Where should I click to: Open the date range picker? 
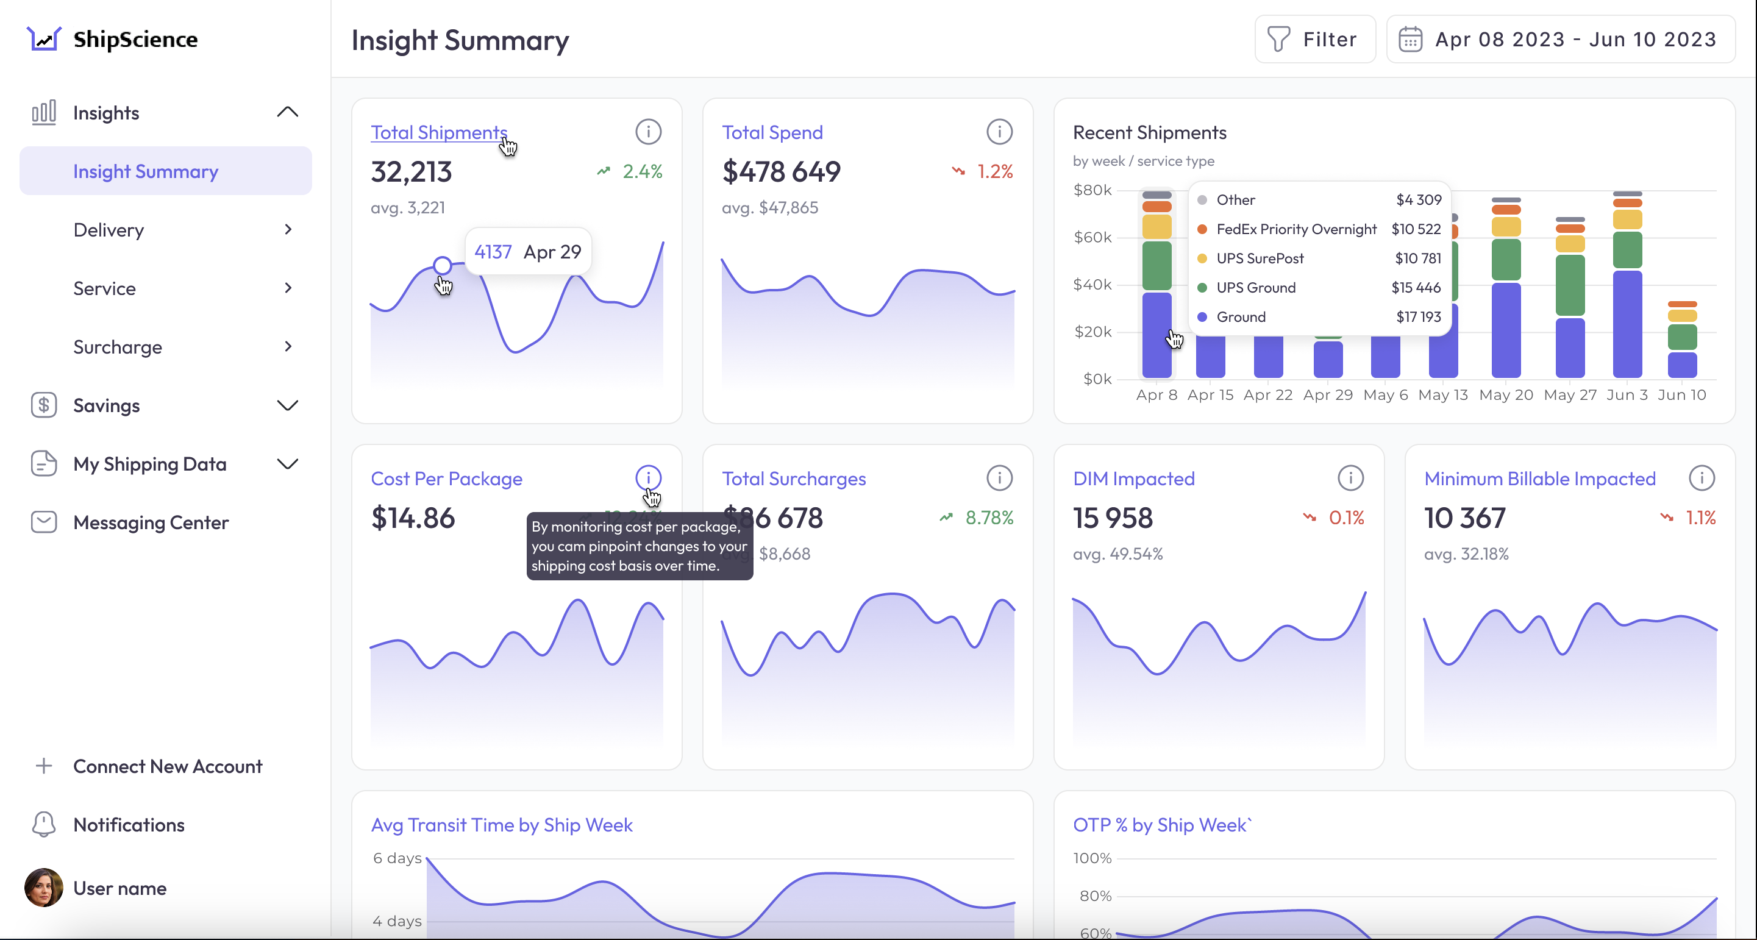1560,40
